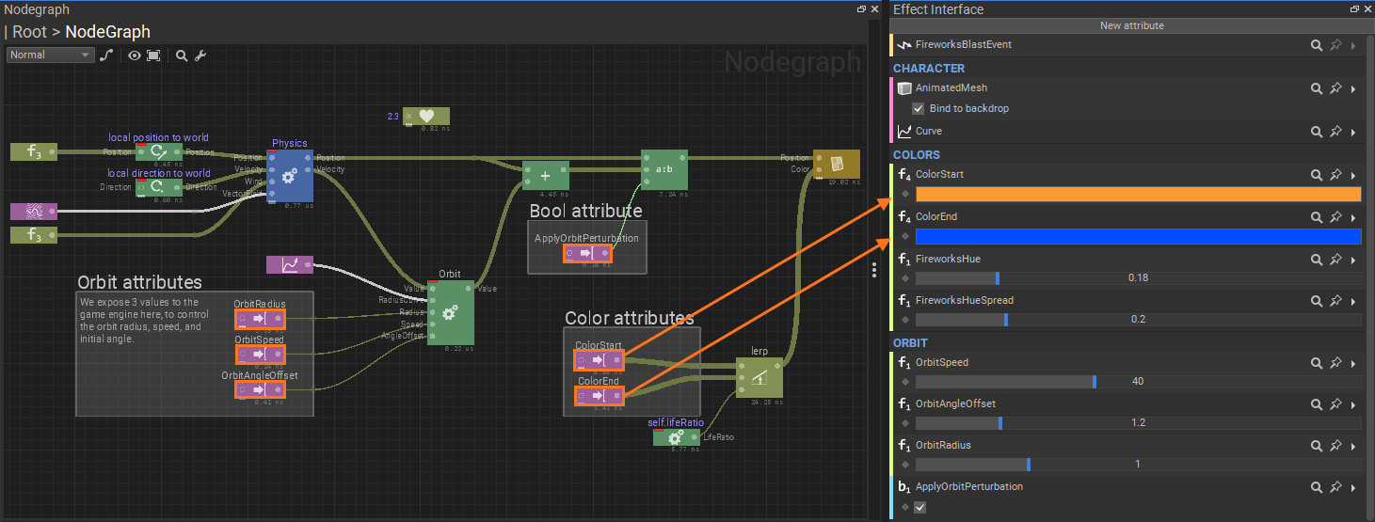
Task: Search for OrbitRadius with its magnifier
Action: [1318, 446]
